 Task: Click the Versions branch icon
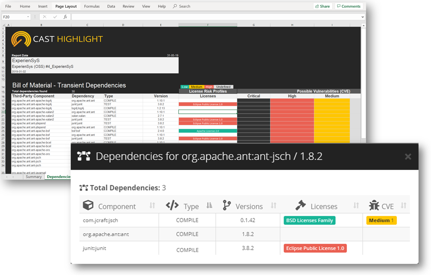(227, 205)
